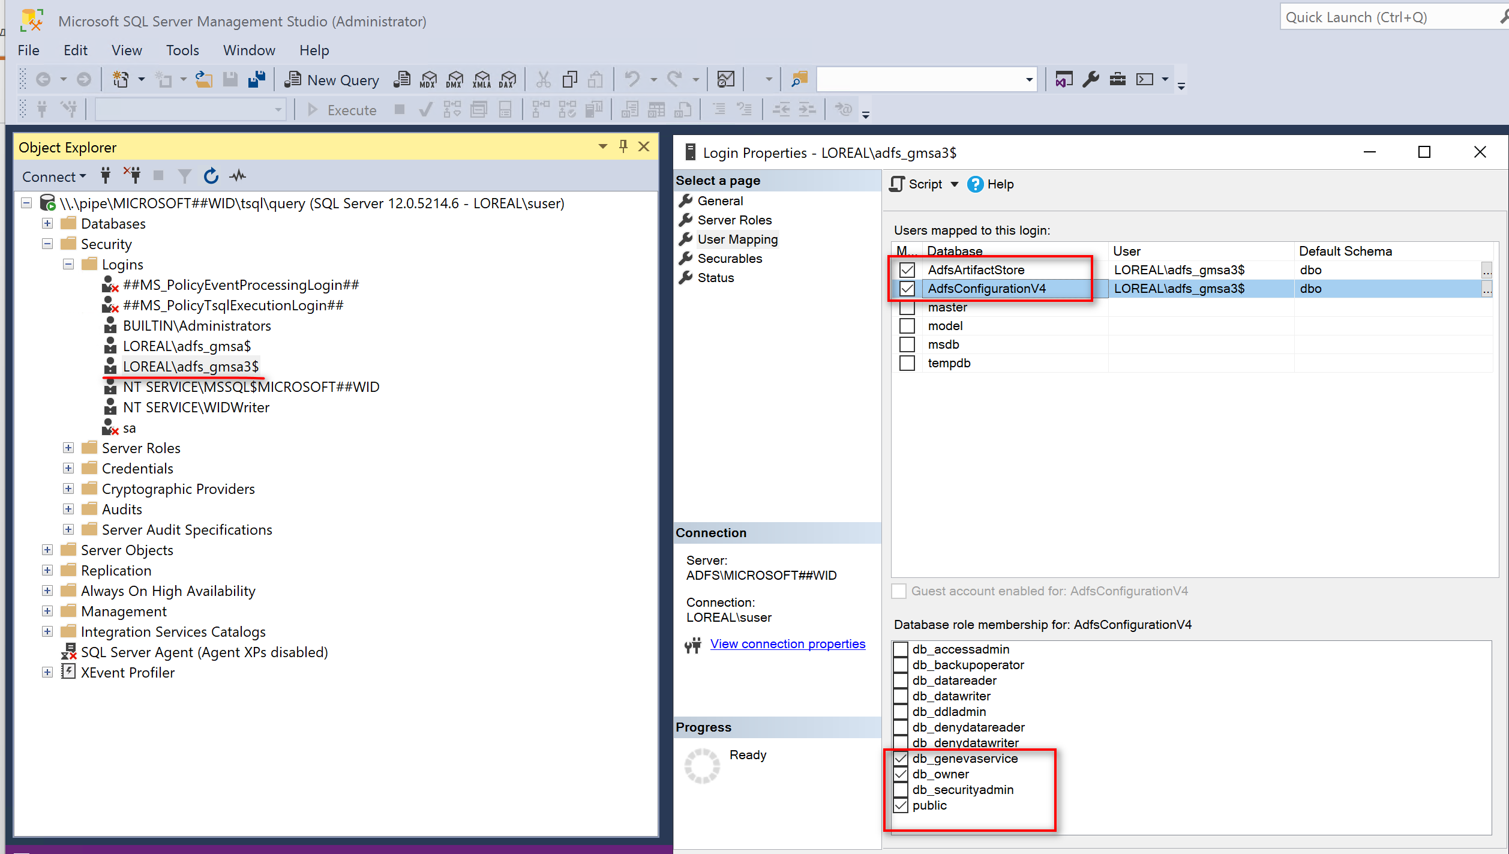Toggle the db_genevaservice role checkbox

click(x=901, y=759)
